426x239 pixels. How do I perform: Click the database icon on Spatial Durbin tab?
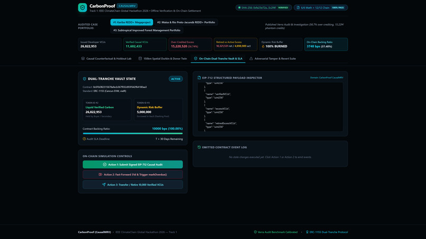[x=140, y=59]
